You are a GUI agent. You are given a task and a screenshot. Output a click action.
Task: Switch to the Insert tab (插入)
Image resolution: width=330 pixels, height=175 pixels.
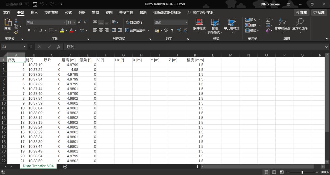tap(34, 12)
